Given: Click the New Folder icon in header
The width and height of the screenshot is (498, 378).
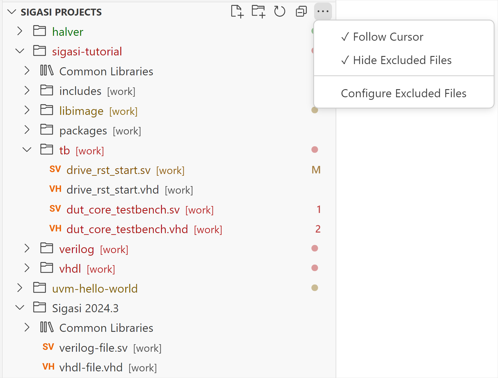Looking at the screenshot, I should 258,12.
